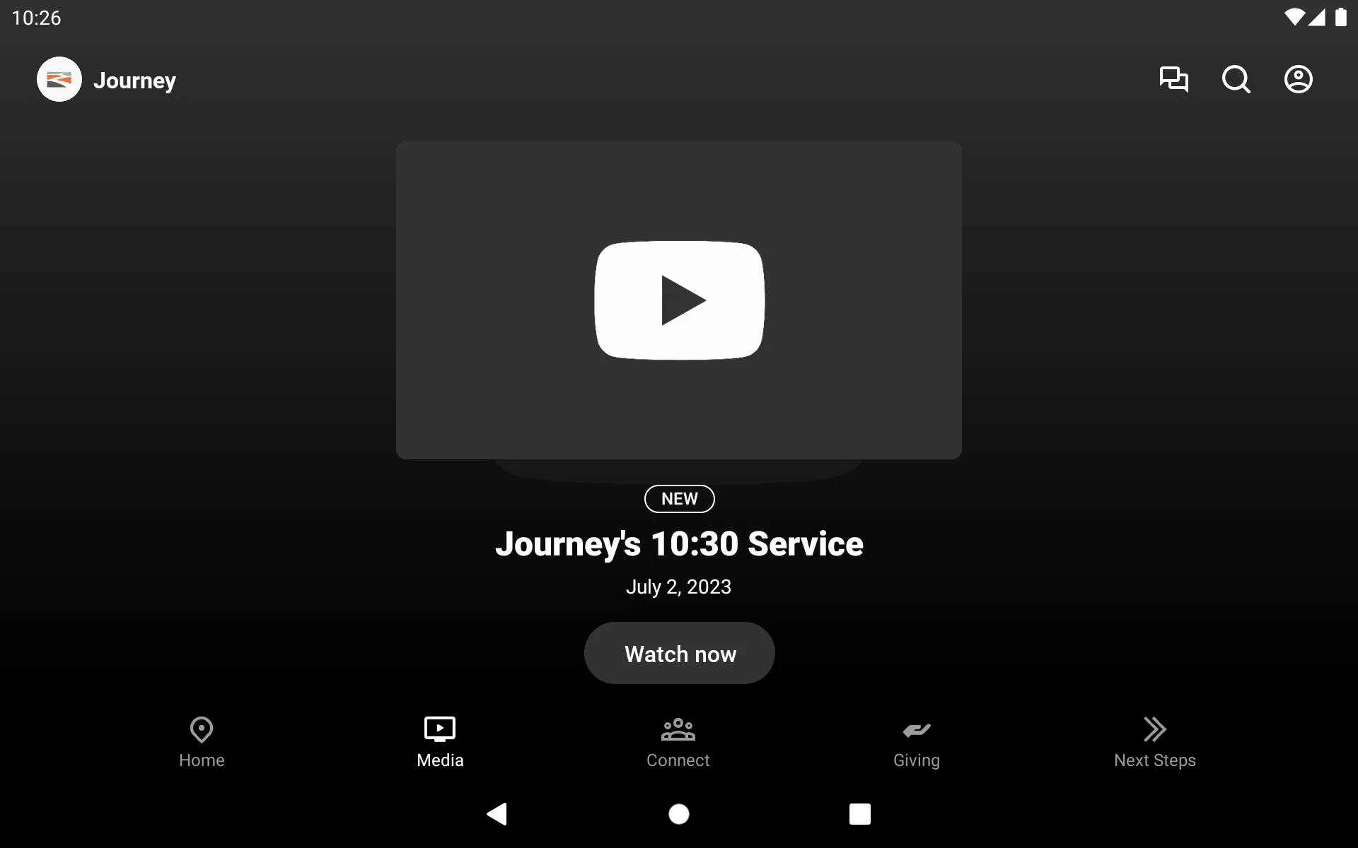Tap the search icon
Viewport: 1358px width, 848px height.
tap(1236, 79)
